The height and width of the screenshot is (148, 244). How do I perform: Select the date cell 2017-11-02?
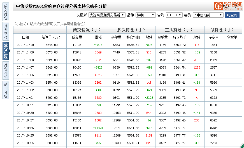[x=25, y=90]
